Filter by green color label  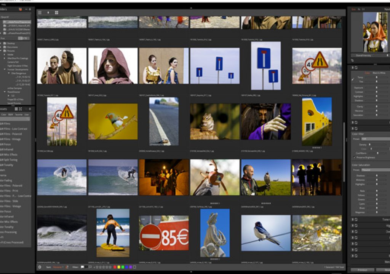tap(123, 267)
